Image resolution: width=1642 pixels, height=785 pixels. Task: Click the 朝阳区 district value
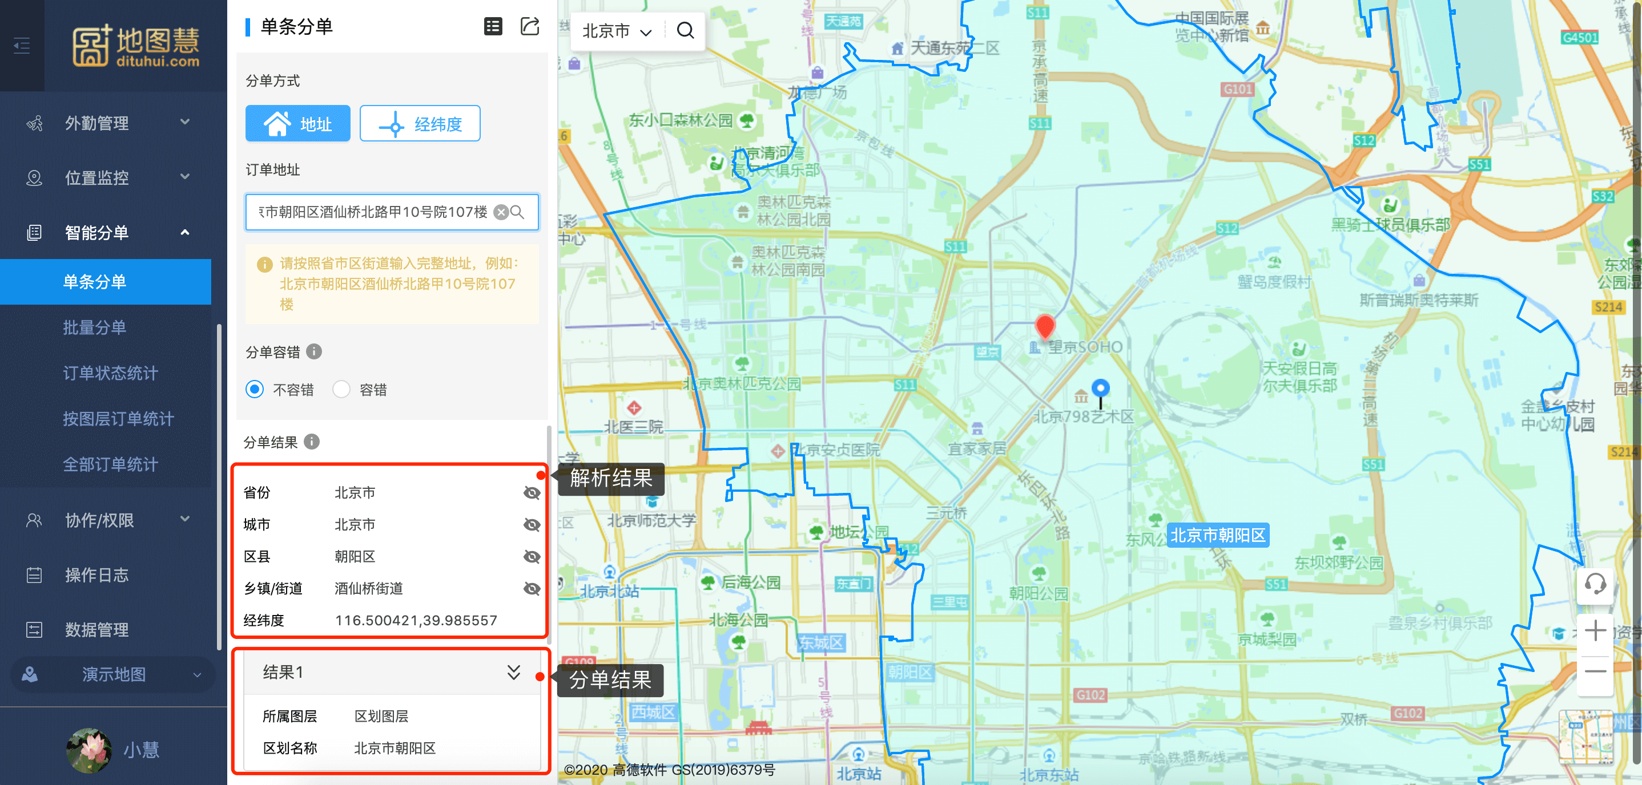click(x=355, y=557)
